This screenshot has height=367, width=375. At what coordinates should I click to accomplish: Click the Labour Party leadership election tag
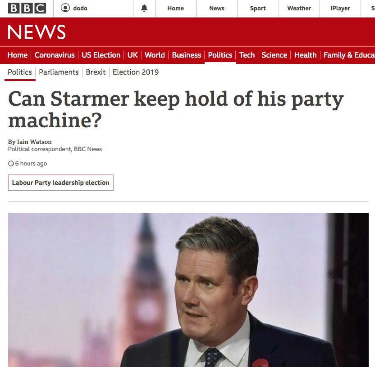[61, 183]
